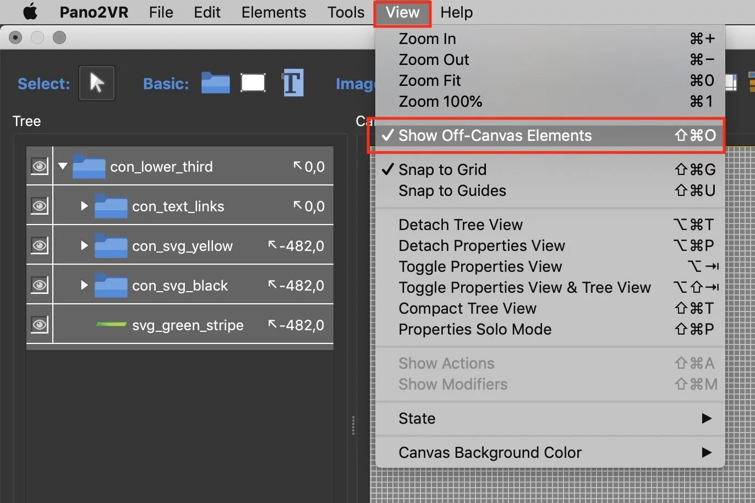Image resolution: width=755 pixels, height=503 pixels.
Task: Open the Help menu
Action: [457, 12]
